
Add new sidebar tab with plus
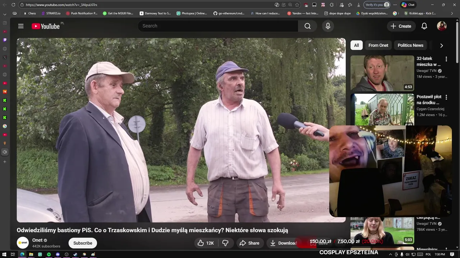pyautogui.click(x=5, y=162)
